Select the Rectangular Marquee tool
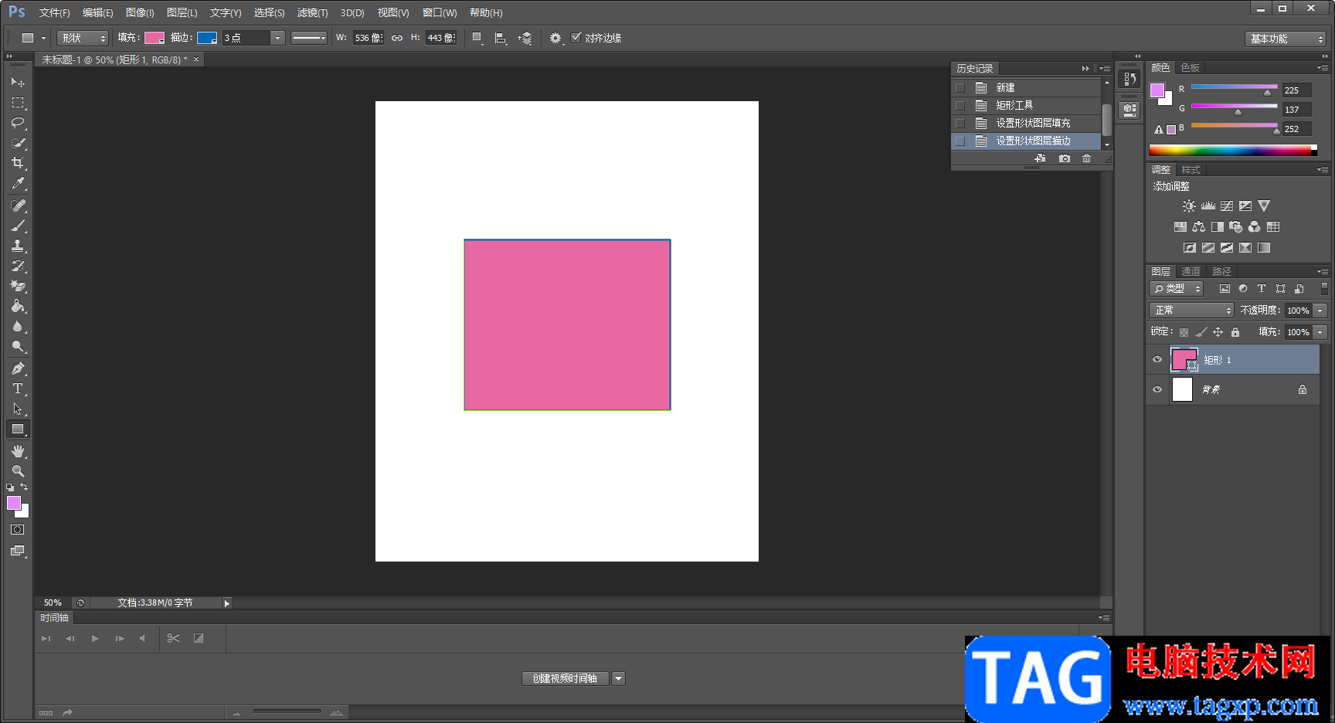Viewport: 1335px width, 723px height. (x=18, y=102)
